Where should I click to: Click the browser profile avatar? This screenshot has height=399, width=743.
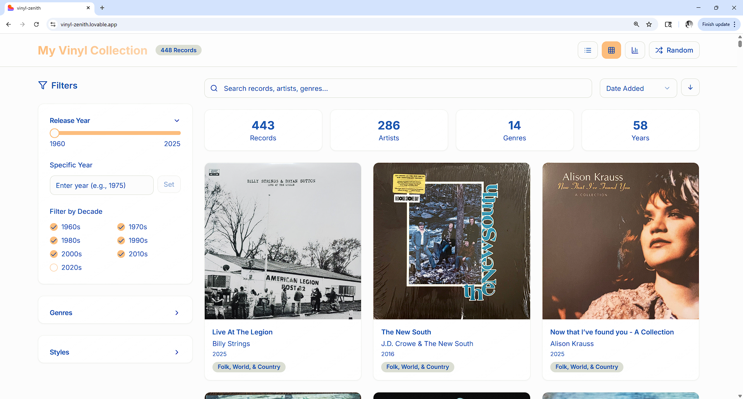coord(689,24)
